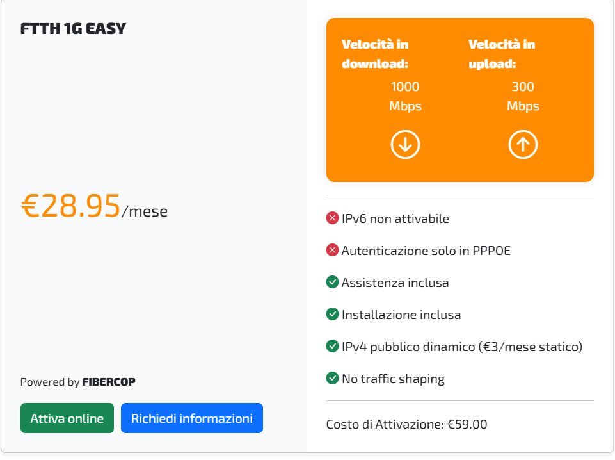Click the download arrow circle icon
615x460 pixels.
tap(405, 145)
